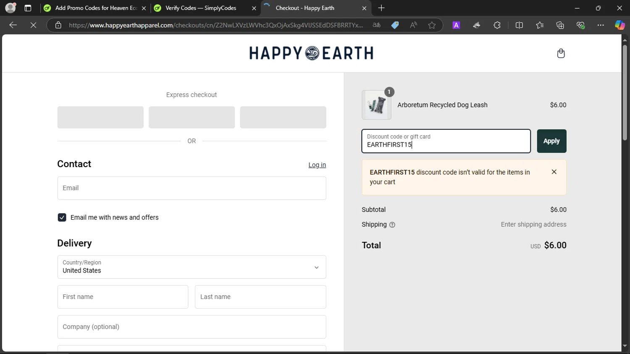Start Read aloud from the address bar
The image size is (630, 354).
tap(414, 25)
